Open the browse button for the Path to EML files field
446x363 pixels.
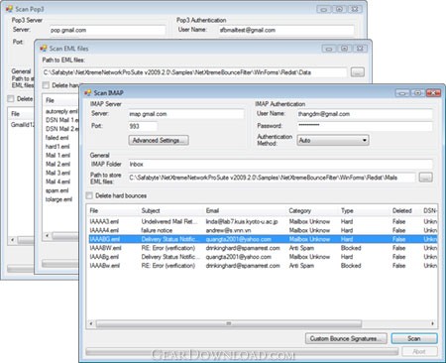(x=358, y=72)
